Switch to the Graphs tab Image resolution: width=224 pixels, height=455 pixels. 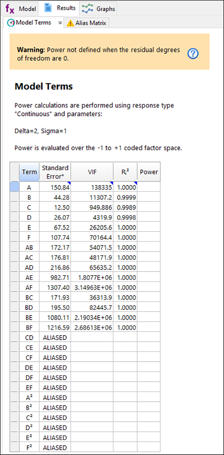coord(99,9)
